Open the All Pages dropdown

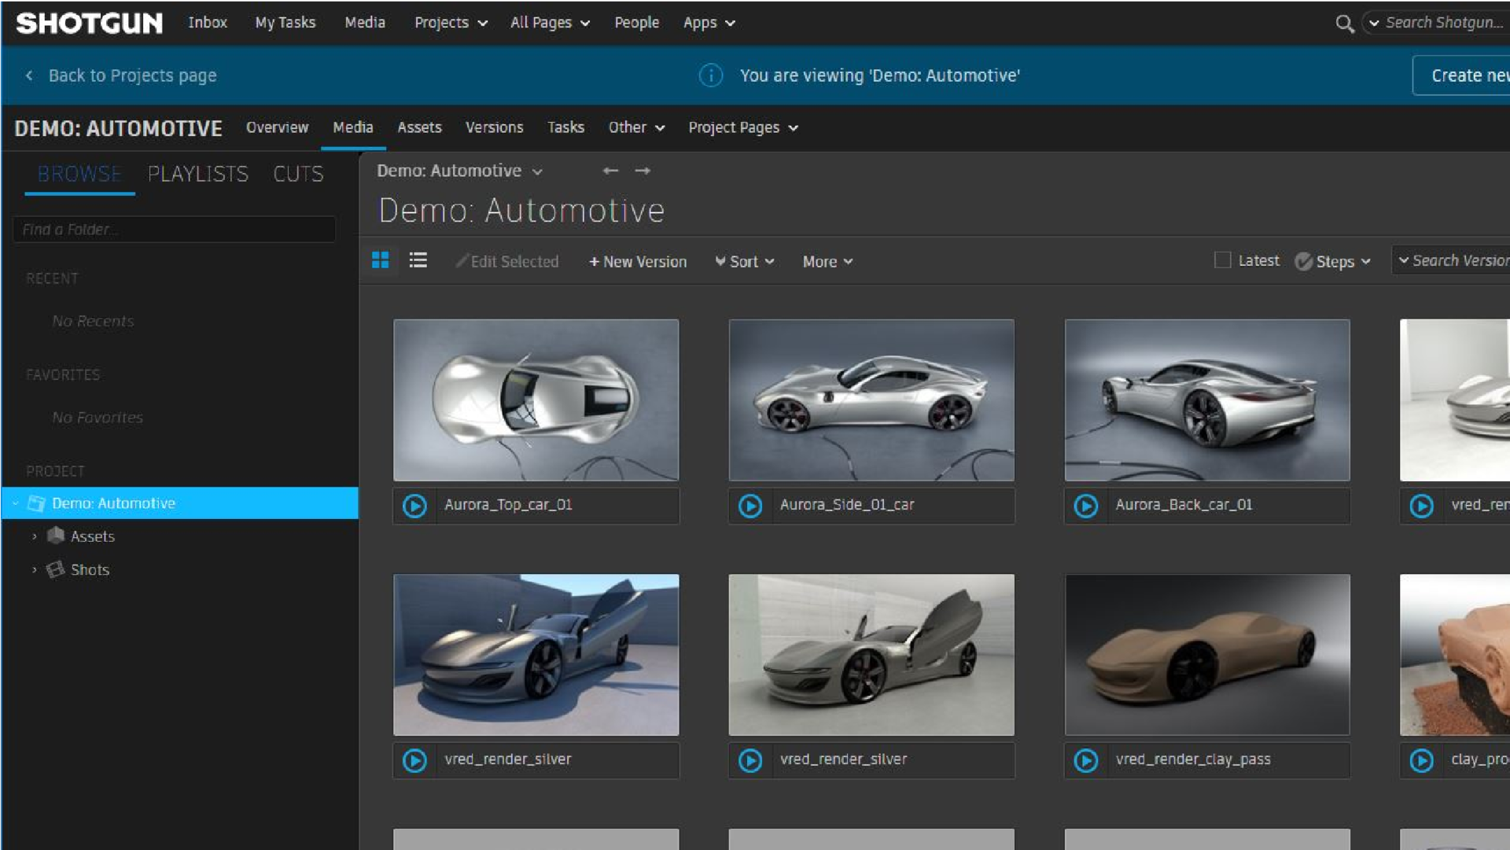(550, 23)
